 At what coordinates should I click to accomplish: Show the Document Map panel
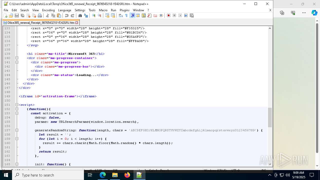143,15
